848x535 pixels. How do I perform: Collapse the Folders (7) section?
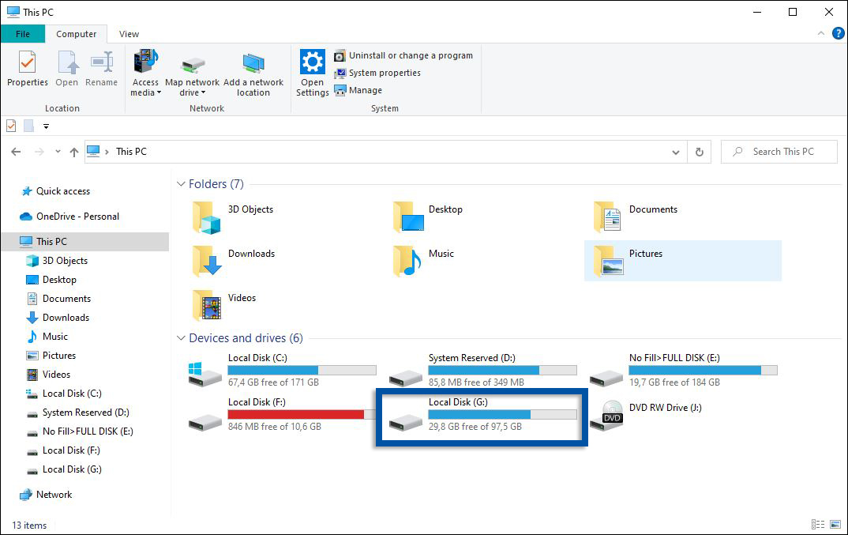pos(182,183)
